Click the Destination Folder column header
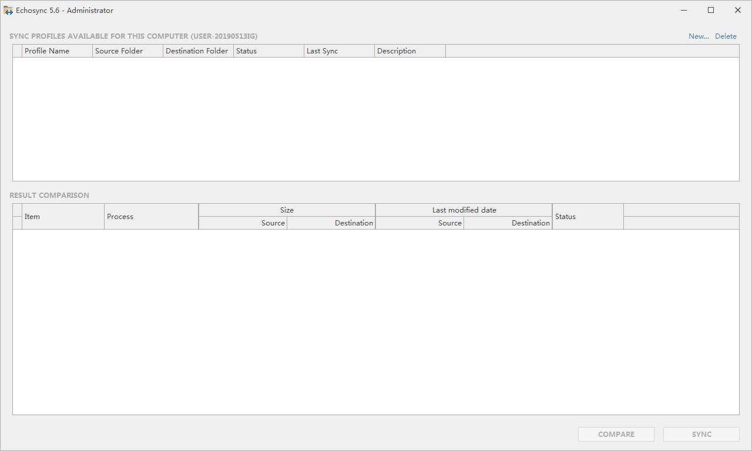752x451 pixels. click(x=198, y=51)
